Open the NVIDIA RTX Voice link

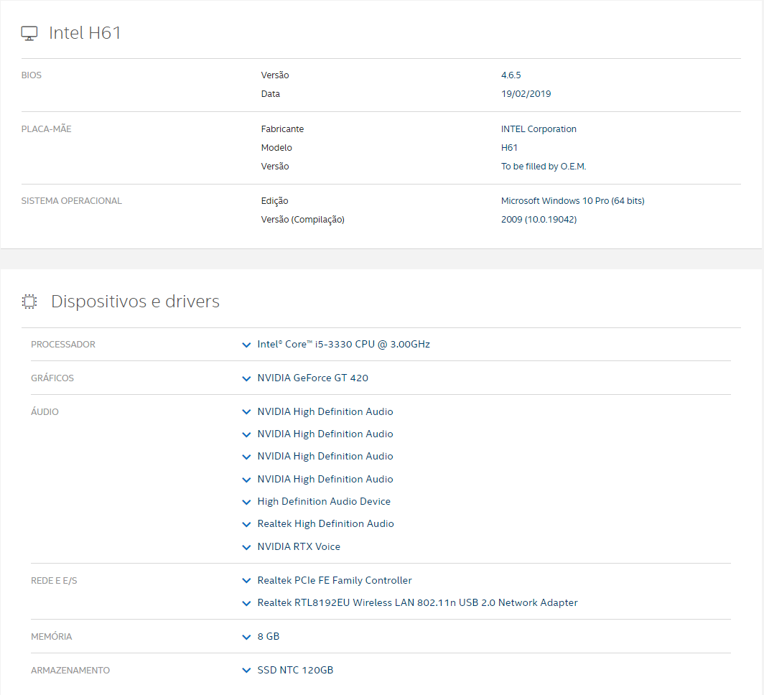tap(299, 546)
